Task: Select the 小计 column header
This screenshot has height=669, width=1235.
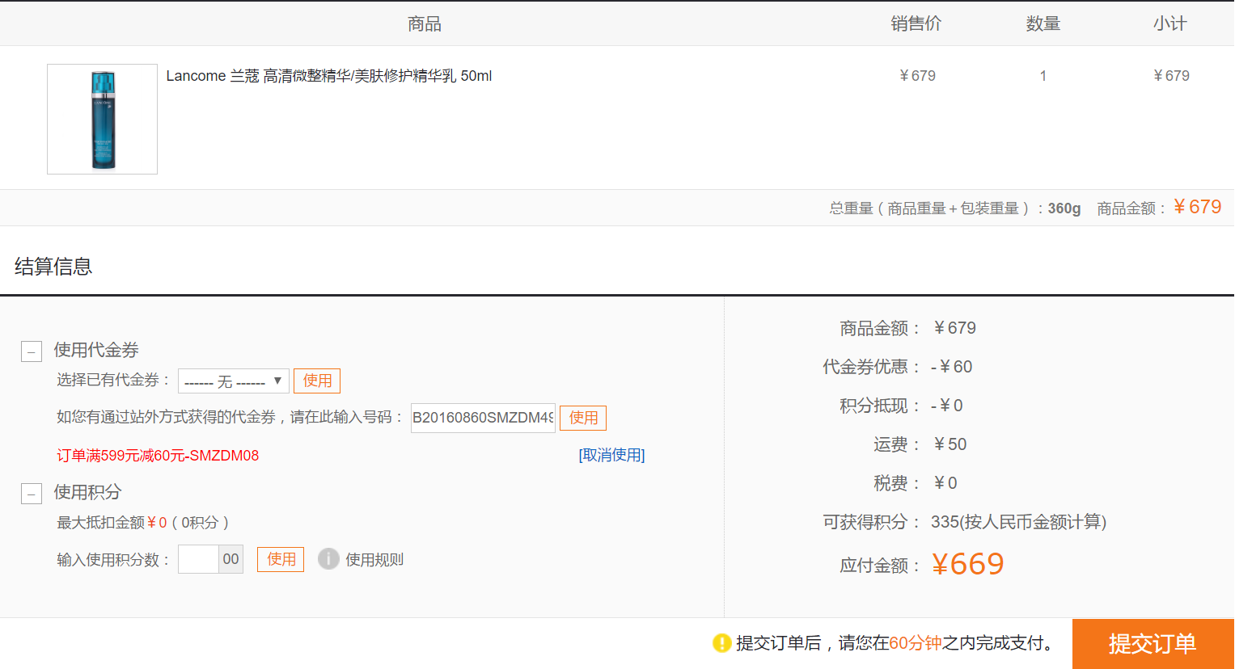Action: tap(1170, 23)
